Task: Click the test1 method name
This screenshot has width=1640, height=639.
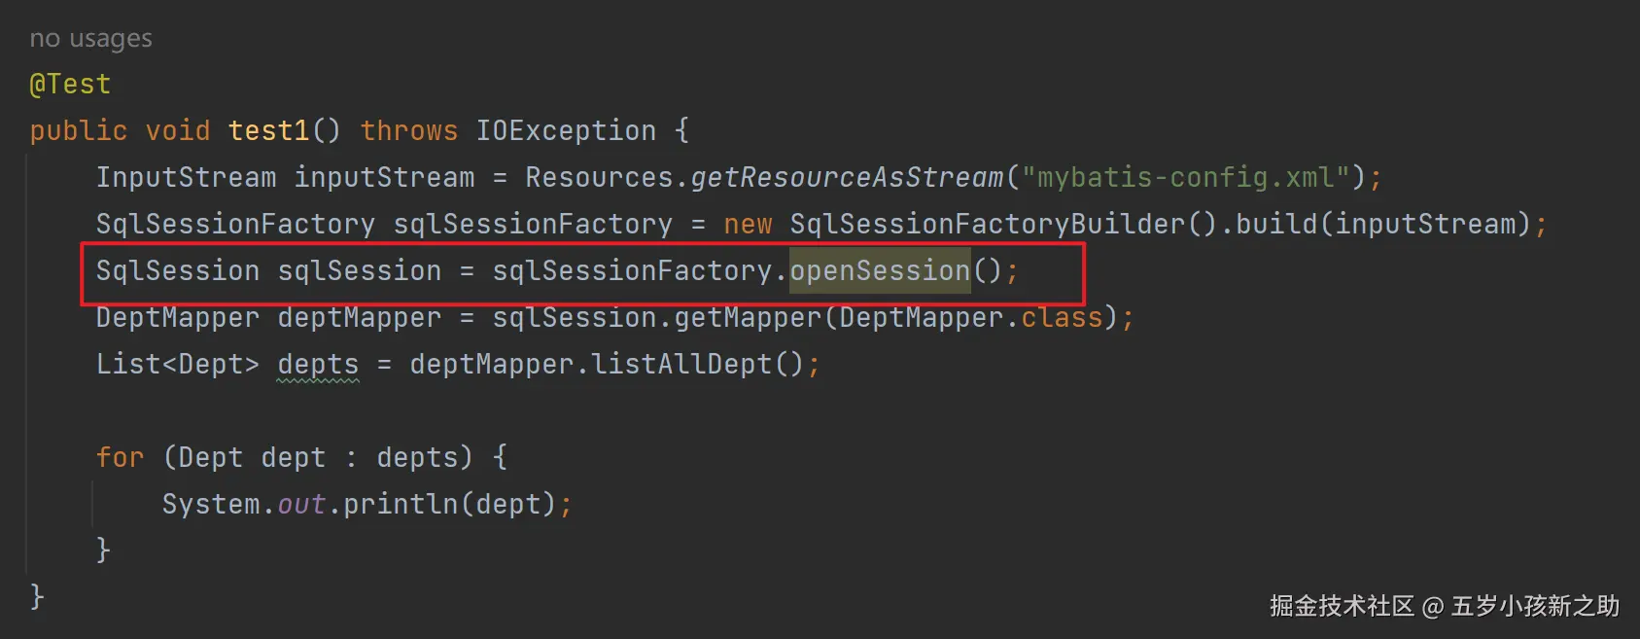Action: (268, 130)
